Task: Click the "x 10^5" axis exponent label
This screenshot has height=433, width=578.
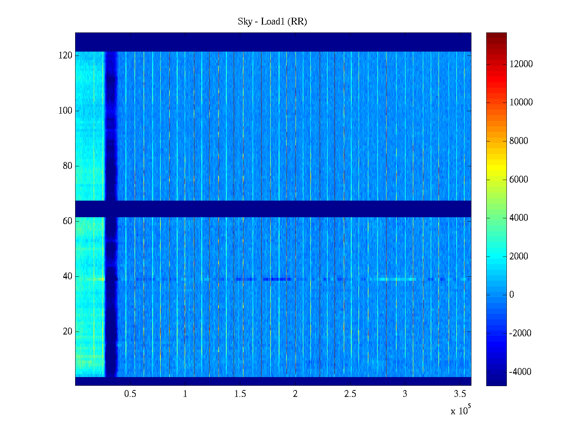Action: point(461,411)
